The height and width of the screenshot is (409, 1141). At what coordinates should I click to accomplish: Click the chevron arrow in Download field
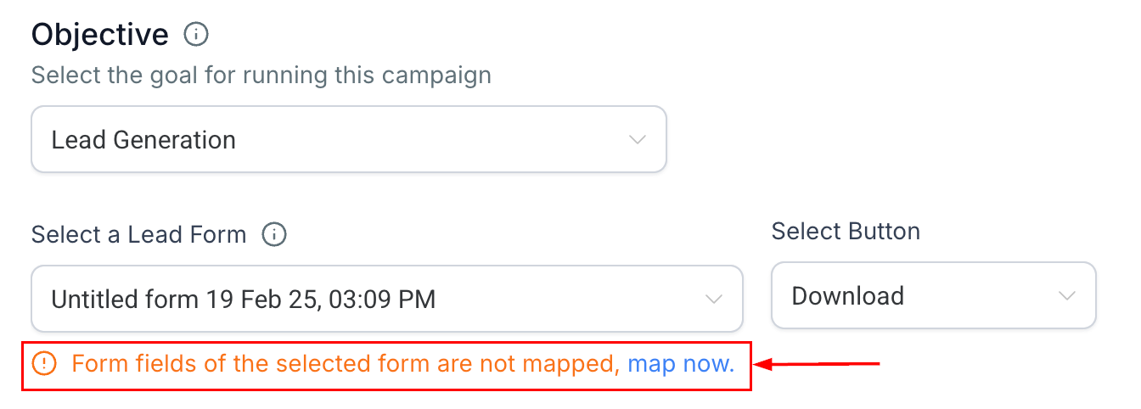[1067, 296]
